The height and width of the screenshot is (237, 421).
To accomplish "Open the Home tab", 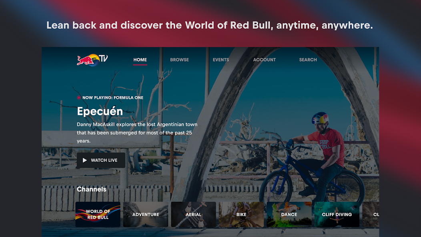I will click(140, 60).
